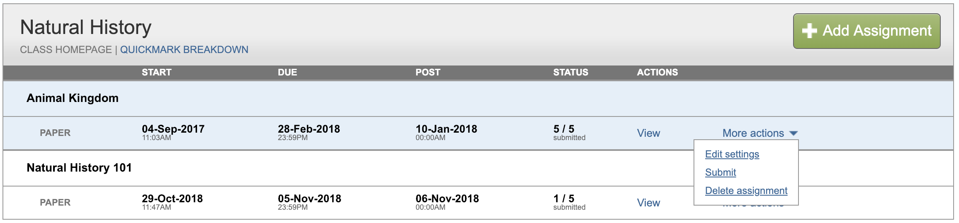The image size is (959, 223).
Task: Expand the More actions dropdown arrow
Action: pyautogui.click(x=793, y=133)
